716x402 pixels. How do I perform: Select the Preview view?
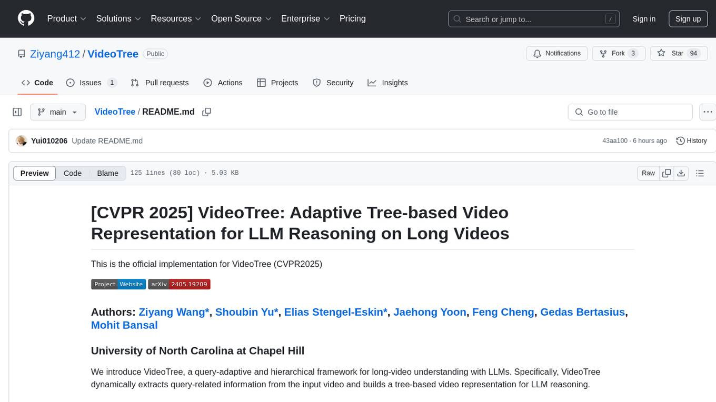[35, 173]
